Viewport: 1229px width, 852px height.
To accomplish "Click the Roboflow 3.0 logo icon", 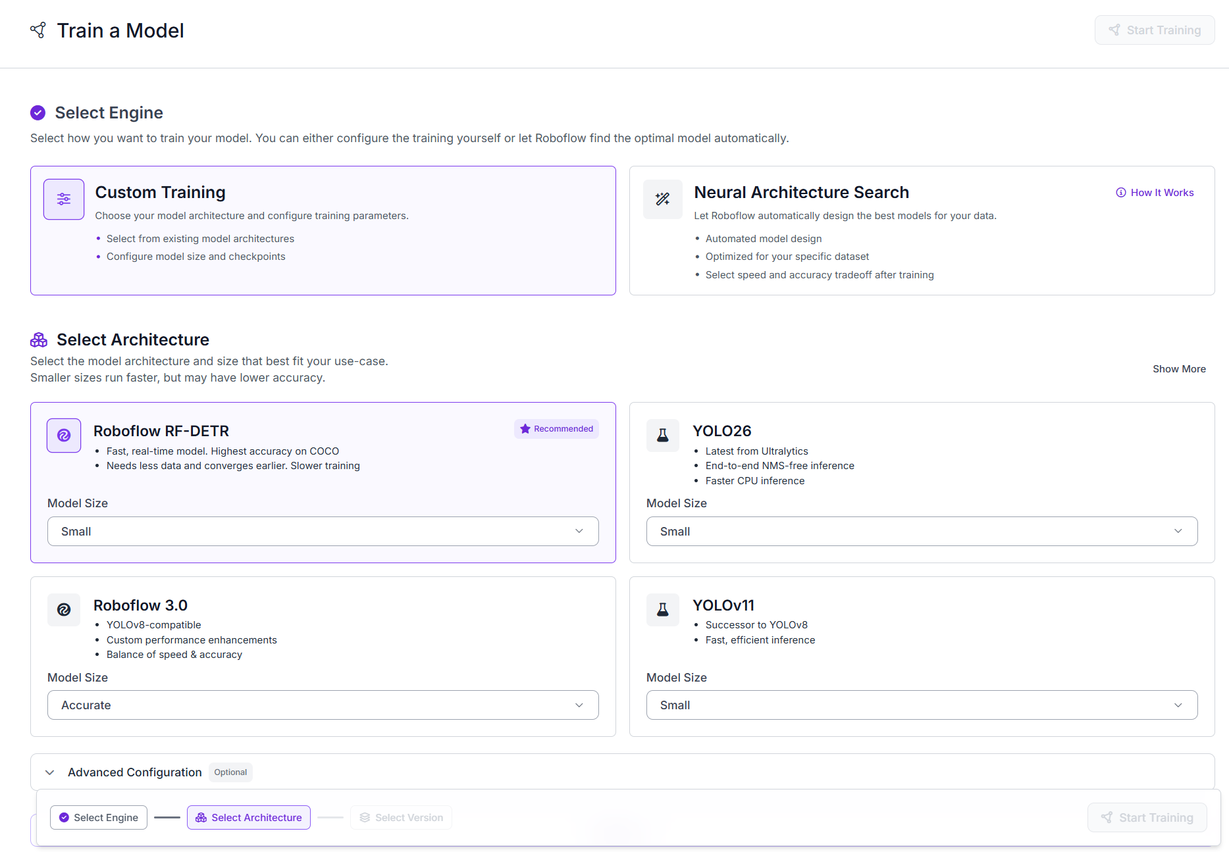I will [64, 610].
